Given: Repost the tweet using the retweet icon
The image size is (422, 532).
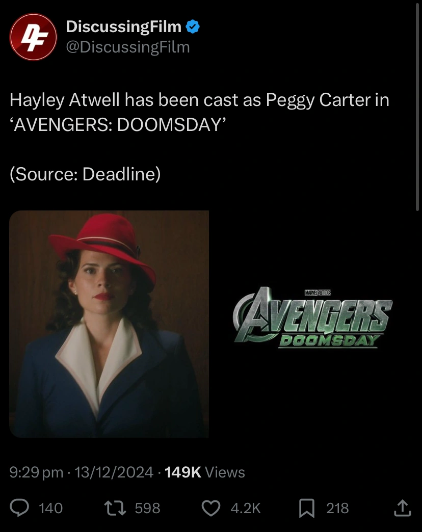Looking at the screenshot, I should (x=115, y=508).
